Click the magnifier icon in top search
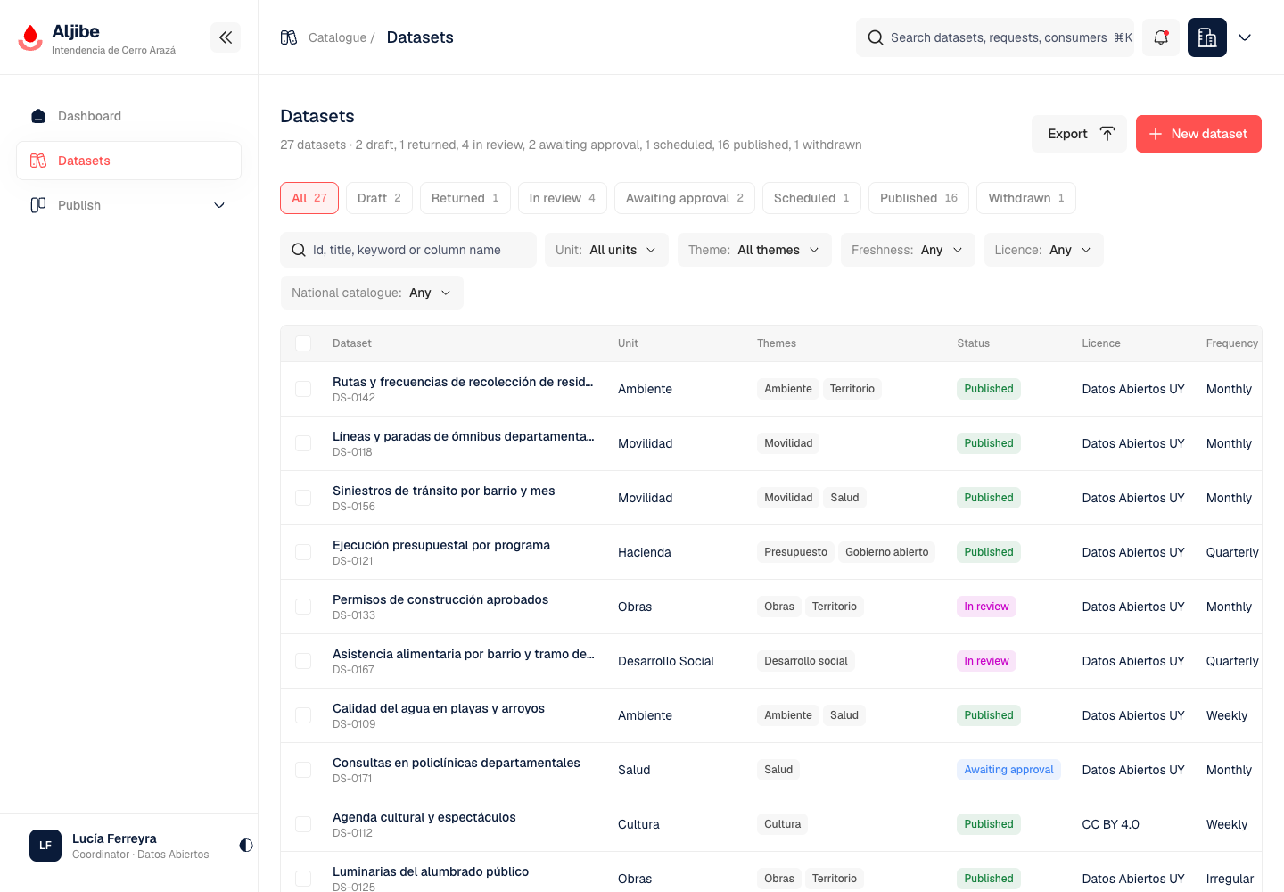This screenshot has height=892, width=1284. click(876, 37)
